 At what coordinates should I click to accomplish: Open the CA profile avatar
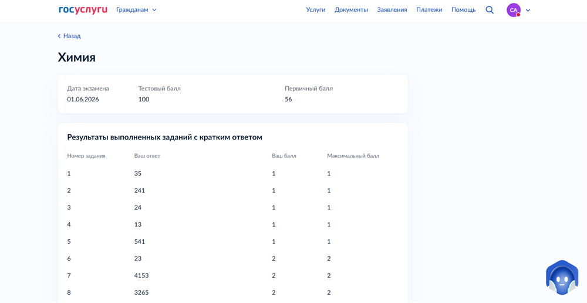(514, 10)
